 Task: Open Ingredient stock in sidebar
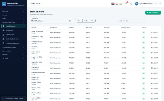click(14, 26)
